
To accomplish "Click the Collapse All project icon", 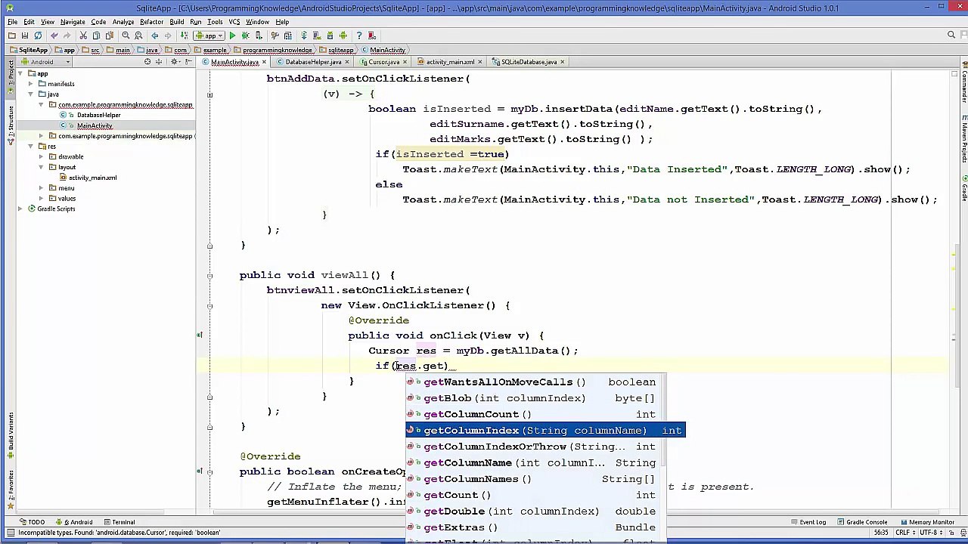I will click(158, 62).
